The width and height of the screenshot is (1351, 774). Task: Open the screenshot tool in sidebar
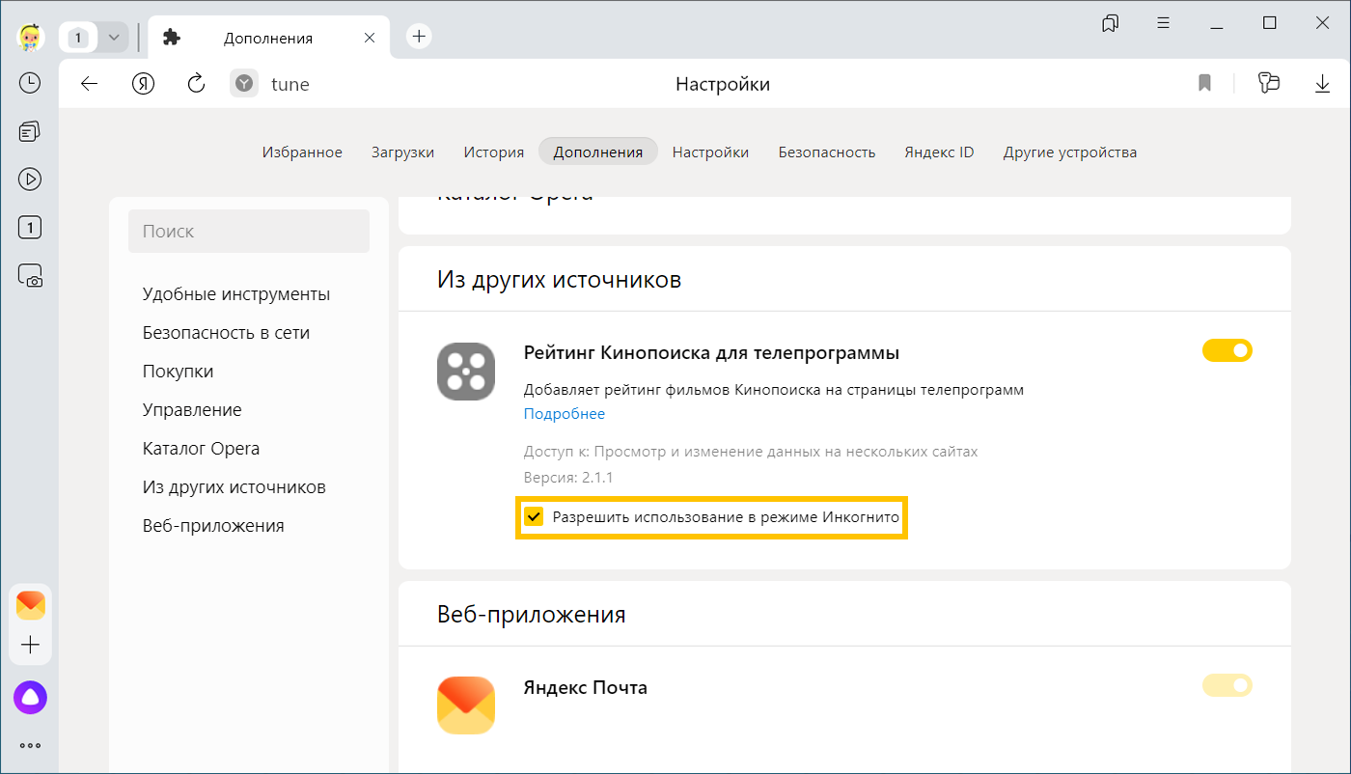coord(30,276)
